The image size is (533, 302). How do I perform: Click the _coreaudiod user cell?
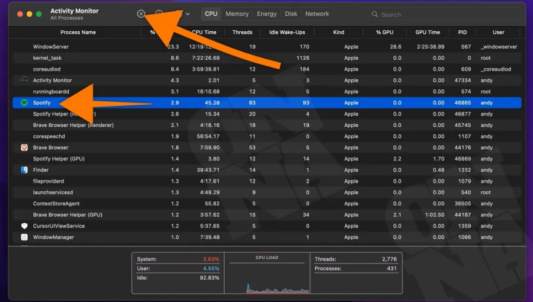point(496,69)
